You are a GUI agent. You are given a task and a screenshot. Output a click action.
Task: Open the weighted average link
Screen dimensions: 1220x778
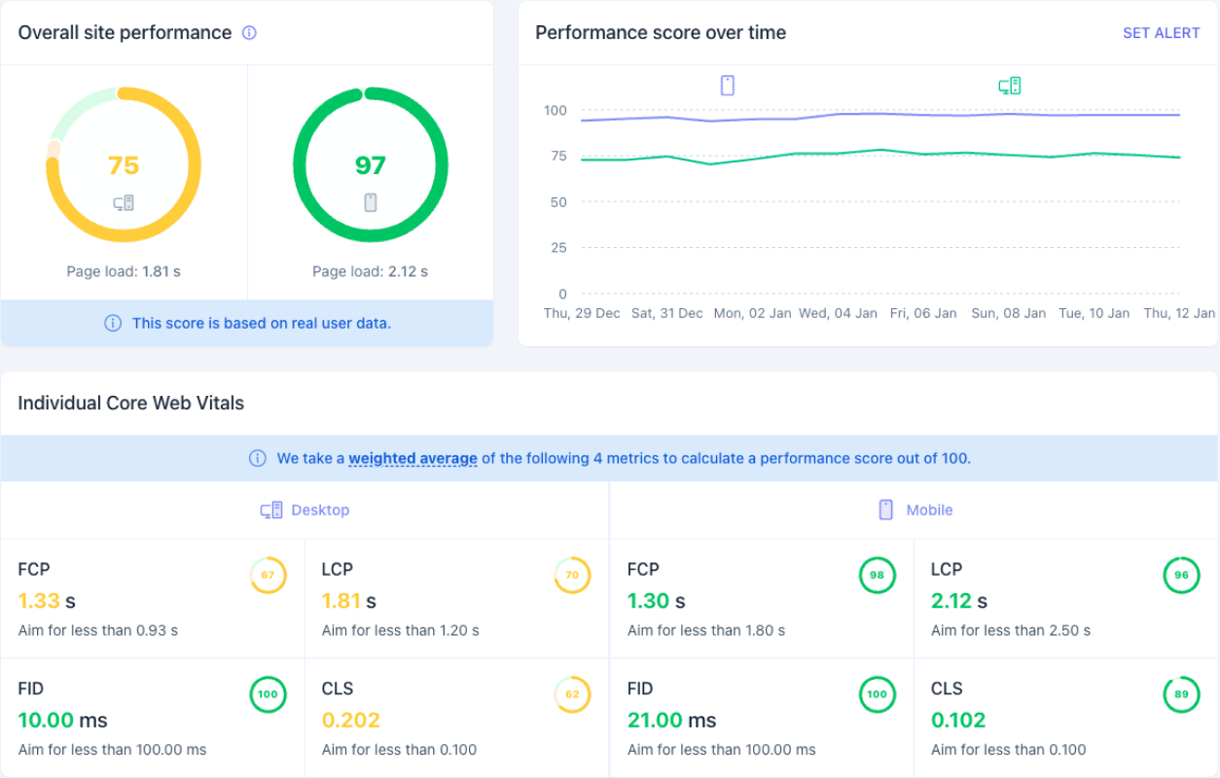pos(413,458)
